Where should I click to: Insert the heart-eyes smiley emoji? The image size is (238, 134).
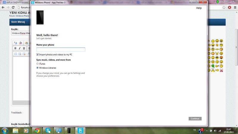click(221, 57)
